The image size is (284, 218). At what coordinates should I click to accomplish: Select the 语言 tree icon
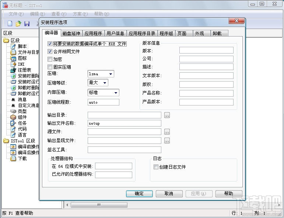coord(13,135)
